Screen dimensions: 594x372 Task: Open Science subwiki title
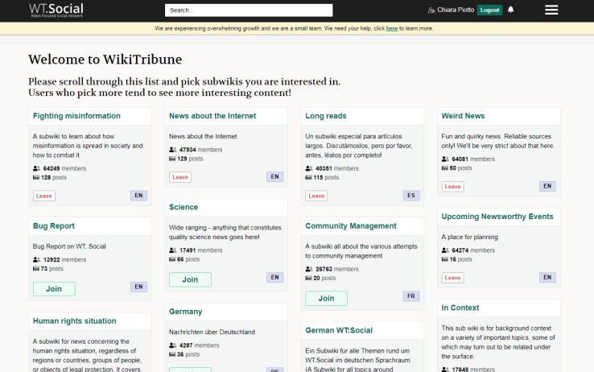[184, 207]
